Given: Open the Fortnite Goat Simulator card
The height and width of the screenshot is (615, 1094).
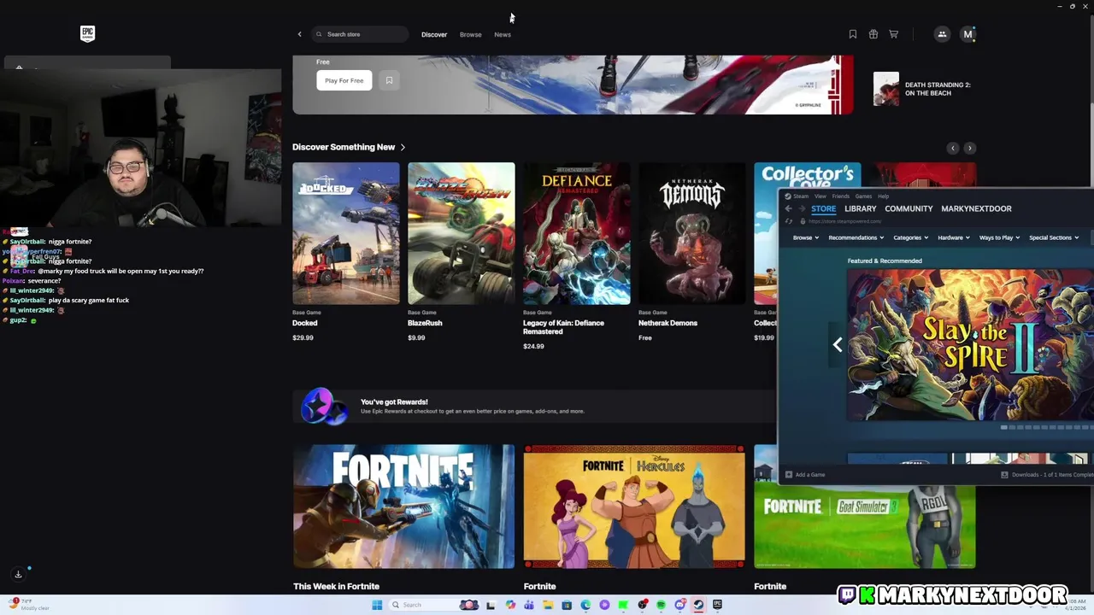Looking at the screenshot, I should pyautogui.click(x=864, y=525).
